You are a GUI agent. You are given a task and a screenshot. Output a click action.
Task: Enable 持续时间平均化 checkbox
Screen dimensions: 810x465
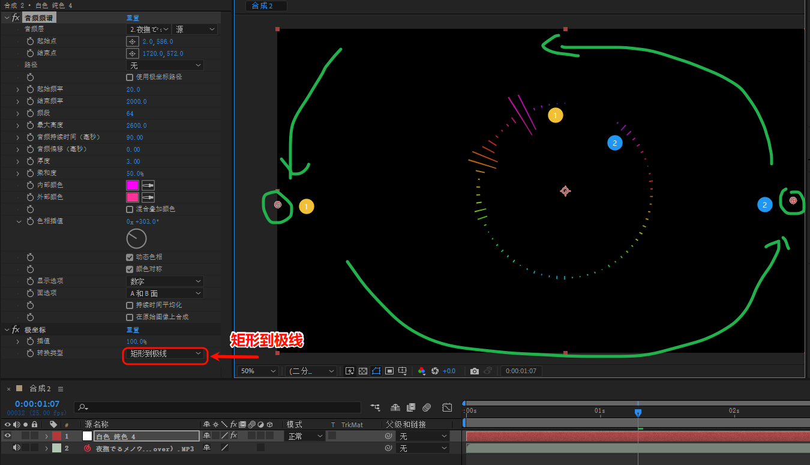pos(130,305)
